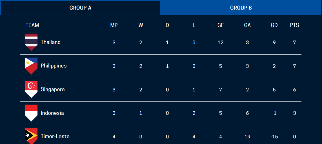Select the Singapore team name

[53, 89]
